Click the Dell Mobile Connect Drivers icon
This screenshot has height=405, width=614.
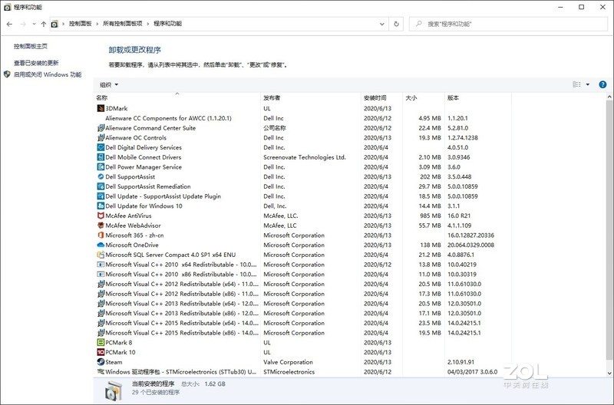coord(101,157)
